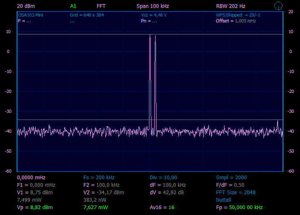Click the Offset = 1,005 mHz field
Screen dimensions: 300x215
coord(236,21)
